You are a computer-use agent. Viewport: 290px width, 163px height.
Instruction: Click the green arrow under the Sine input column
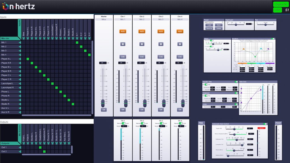point(24,38)
